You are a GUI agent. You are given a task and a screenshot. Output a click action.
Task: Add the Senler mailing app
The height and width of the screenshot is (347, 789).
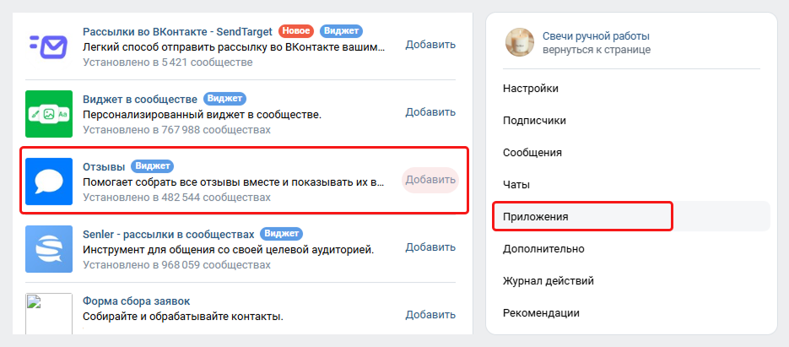(x=430, y=247)
